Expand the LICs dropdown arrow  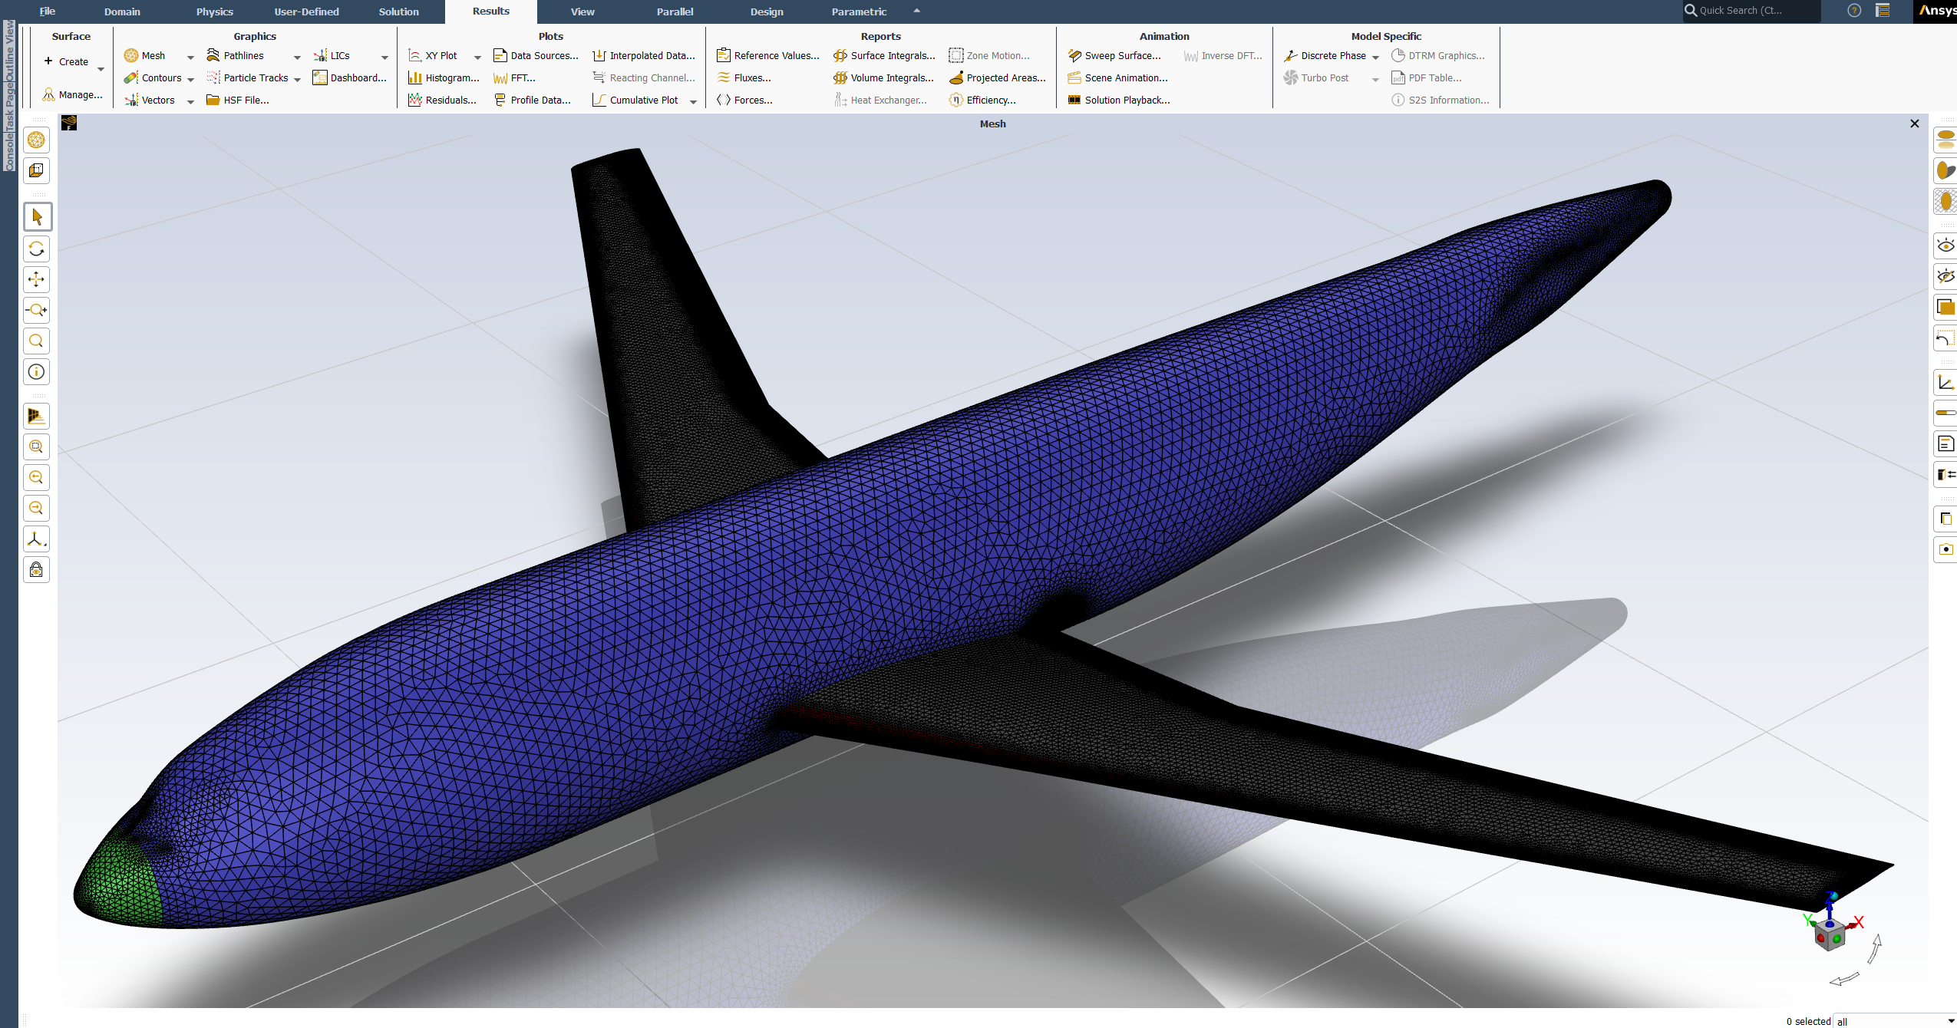(x=384, y=57)
